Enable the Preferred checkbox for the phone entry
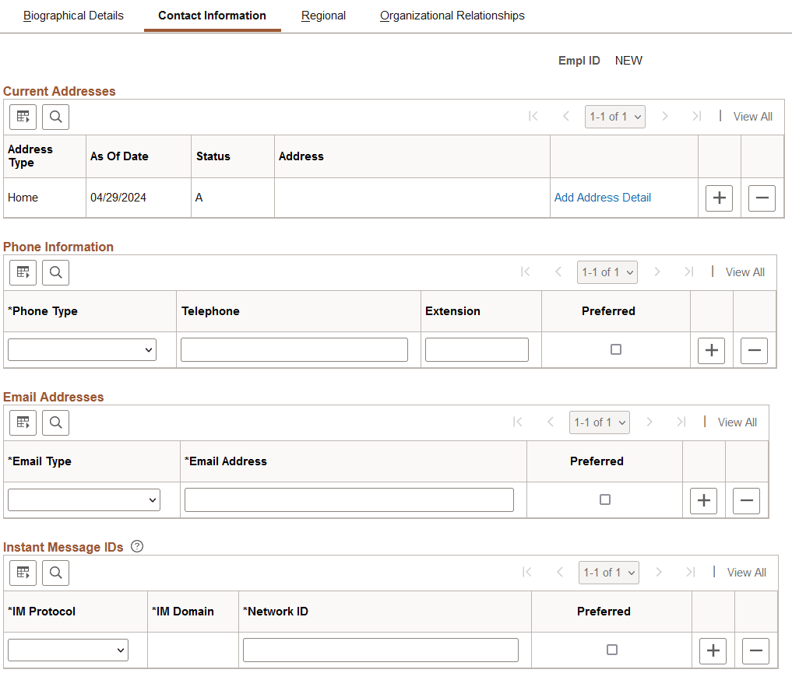Viewport: 792px width, 680px height. coord(615,350)
